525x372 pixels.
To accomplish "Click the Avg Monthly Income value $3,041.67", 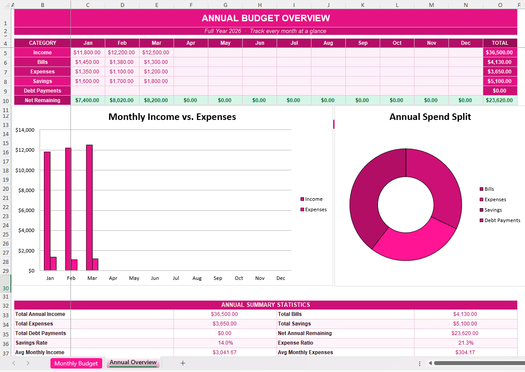I will pyautogui.click(x=225, y=352).
